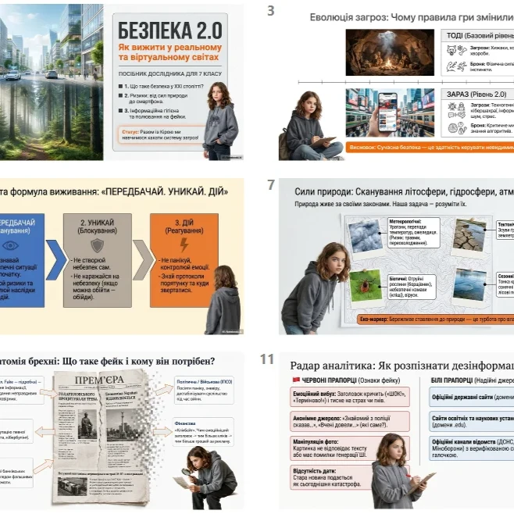Click the ТОДІ threat icons beside Загрози

[457, 50]
